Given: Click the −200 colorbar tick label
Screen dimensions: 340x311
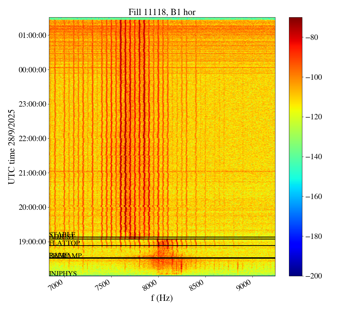Looking at the screenshot, I should click(x=313, y=276).
